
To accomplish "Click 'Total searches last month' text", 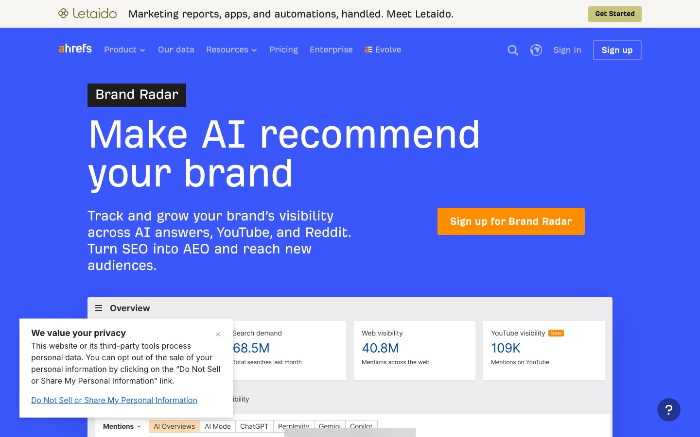I will (x=267, y=362).
